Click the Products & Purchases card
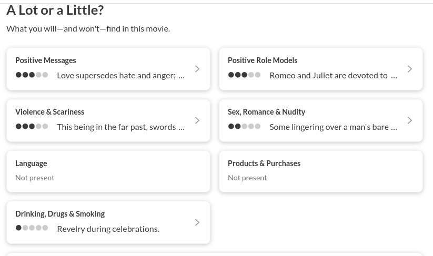The width and height of the screenshot is (433, 256). pyautogui.click(x=320, y=171)
